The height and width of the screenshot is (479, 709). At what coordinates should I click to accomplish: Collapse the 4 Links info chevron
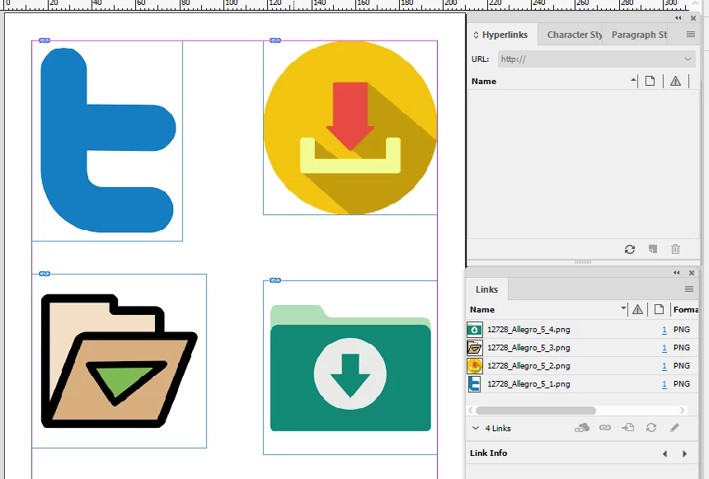[x=475, y=428]
